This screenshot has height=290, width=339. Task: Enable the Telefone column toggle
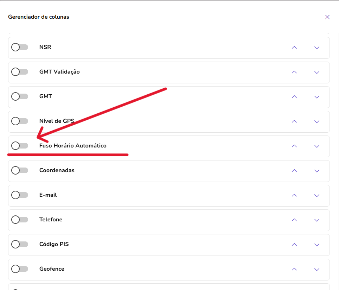19,220
